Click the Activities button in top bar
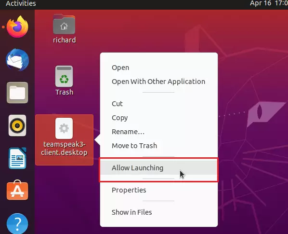 pos(21,3)
